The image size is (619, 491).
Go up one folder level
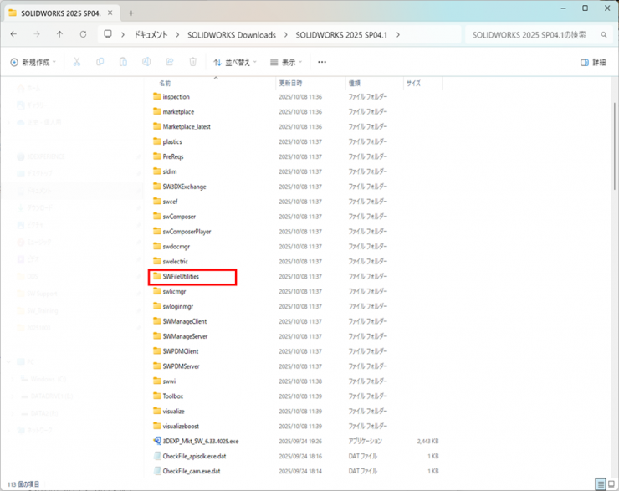[x=59, y=34]
